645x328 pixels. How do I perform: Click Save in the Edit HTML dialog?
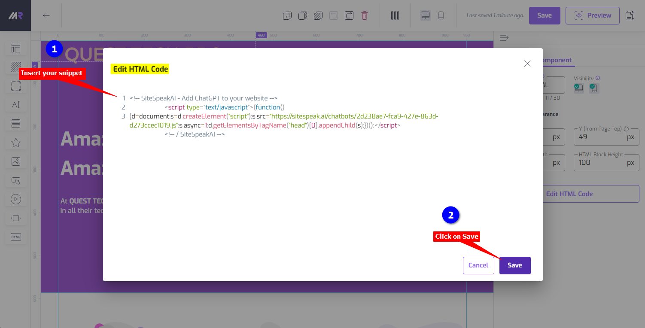(515, 265)
